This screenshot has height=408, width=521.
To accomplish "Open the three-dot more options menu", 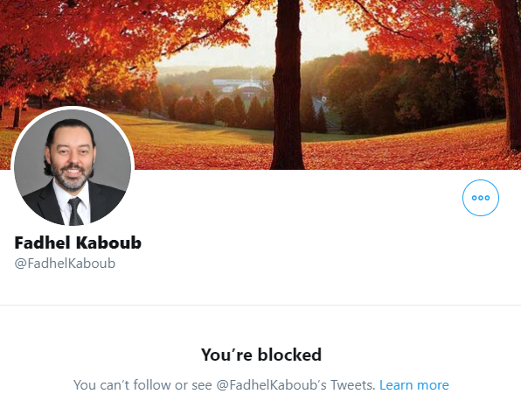I will (x=481, y=198).
